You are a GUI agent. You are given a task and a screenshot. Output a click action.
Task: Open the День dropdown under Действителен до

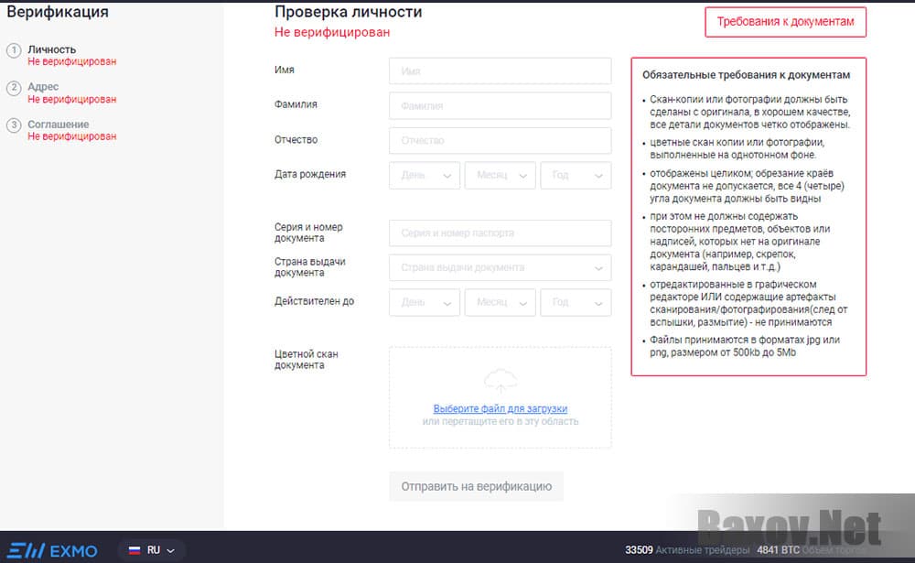[424, 302]
